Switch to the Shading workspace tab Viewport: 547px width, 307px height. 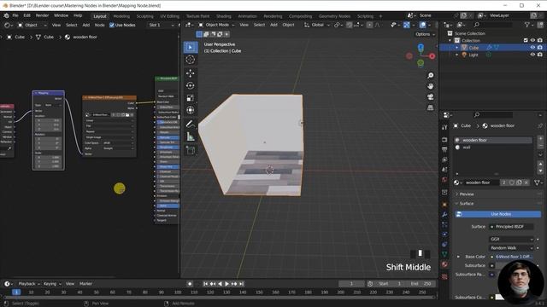coord(224,16)
